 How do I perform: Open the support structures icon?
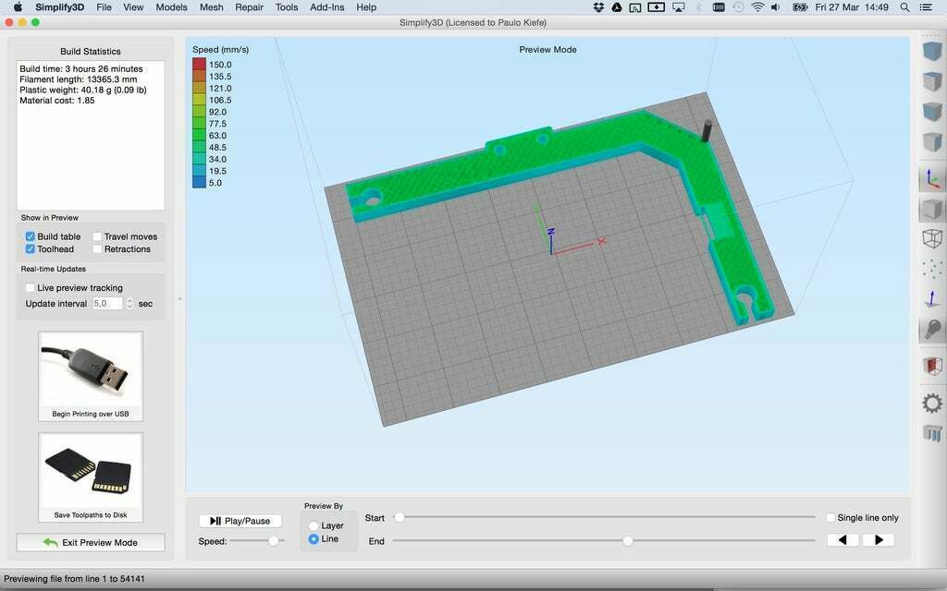[932, 432]
